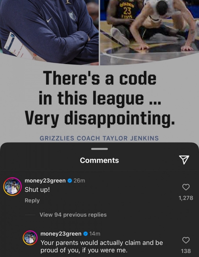Select the "Shut up!" comment text
Screen dimensions: 199x257
coord(37,190)
